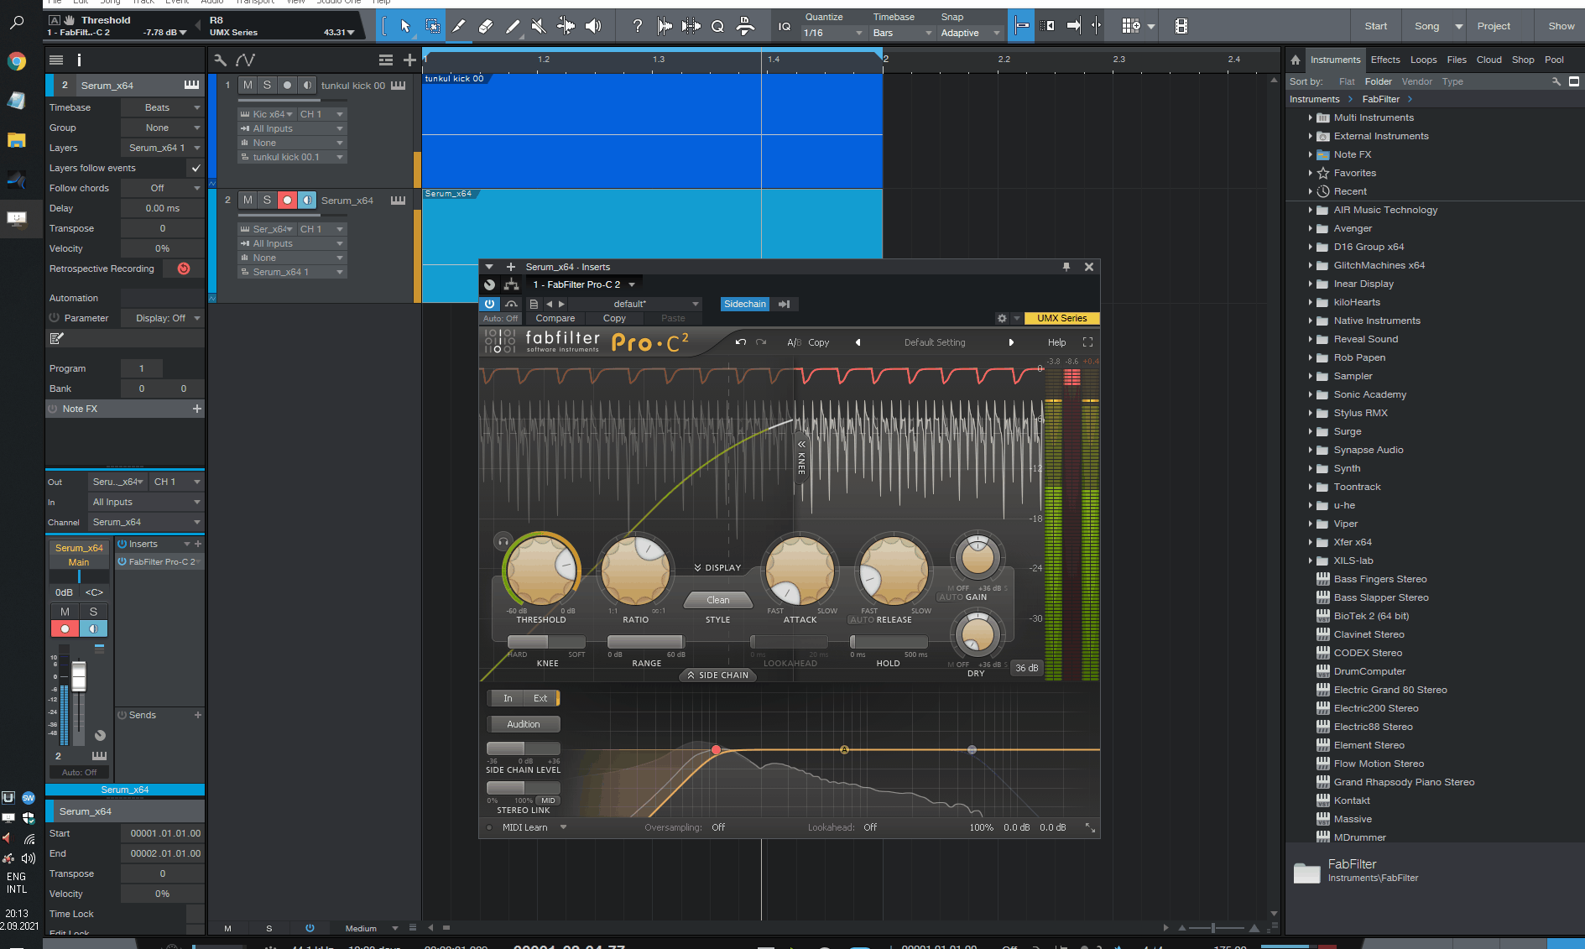1585x949 pixels.
Task: Open track list lines icon above tracks
Action: (386, 60)
